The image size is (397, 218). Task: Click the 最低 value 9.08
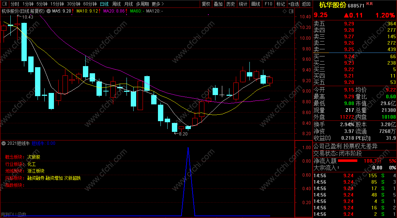click(x=349, y=104)
